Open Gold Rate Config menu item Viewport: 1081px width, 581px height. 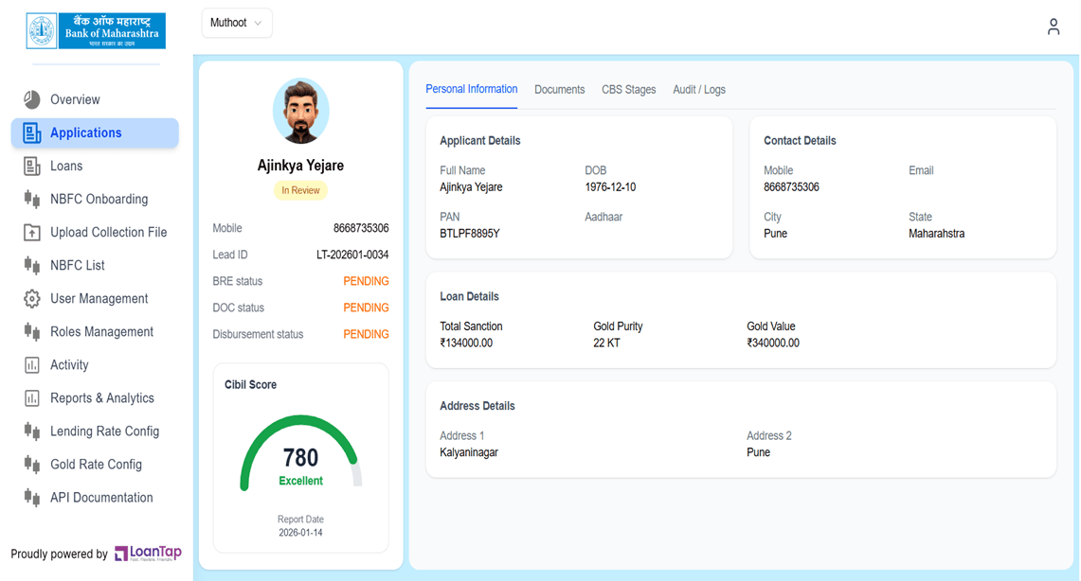click(x=96, y=465)
